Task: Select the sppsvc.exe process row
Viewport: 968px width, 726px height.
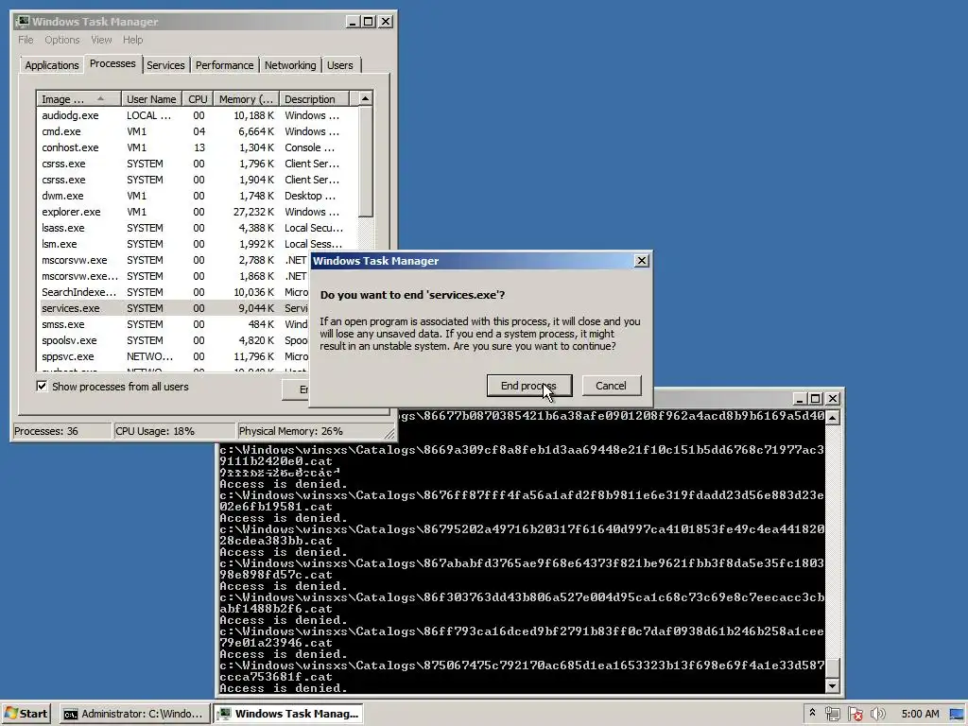Action: coord(173,356)
